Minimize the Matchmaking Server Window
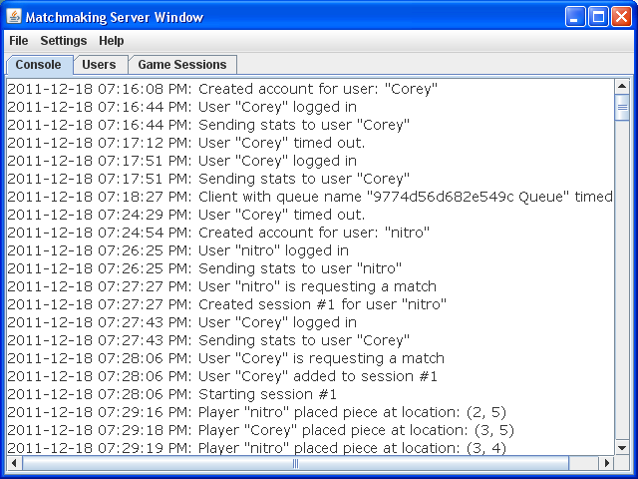This screenshot has width=638, height=479. coord(575,17)
